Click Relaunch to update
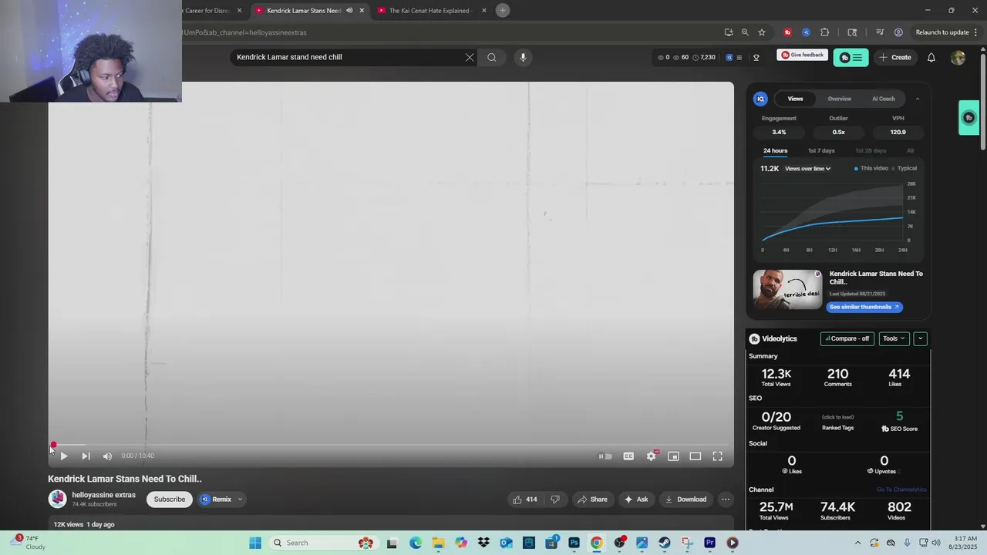The image size is (987, 555). (942, 32)
